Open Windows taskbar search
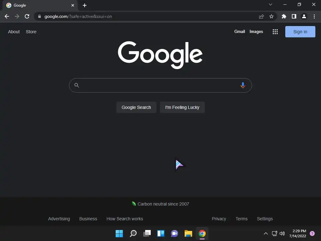Screen dimensions: 321x241 pyautogui.click(x=133, y=233)
